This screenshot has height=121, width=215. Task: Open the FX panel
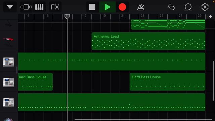pyautogui.click(x=55, y=7)
